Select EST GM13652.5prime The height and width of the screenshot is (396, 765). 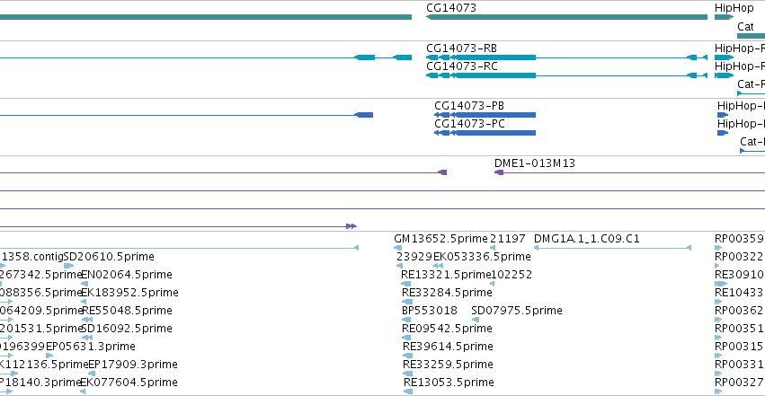441,239
